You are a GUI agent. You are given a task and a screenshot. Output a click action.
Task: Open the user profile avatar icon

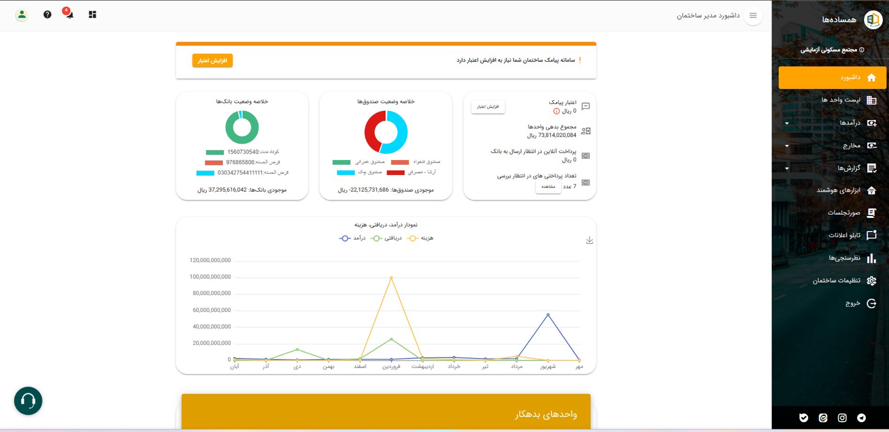(x=22, y=15)
